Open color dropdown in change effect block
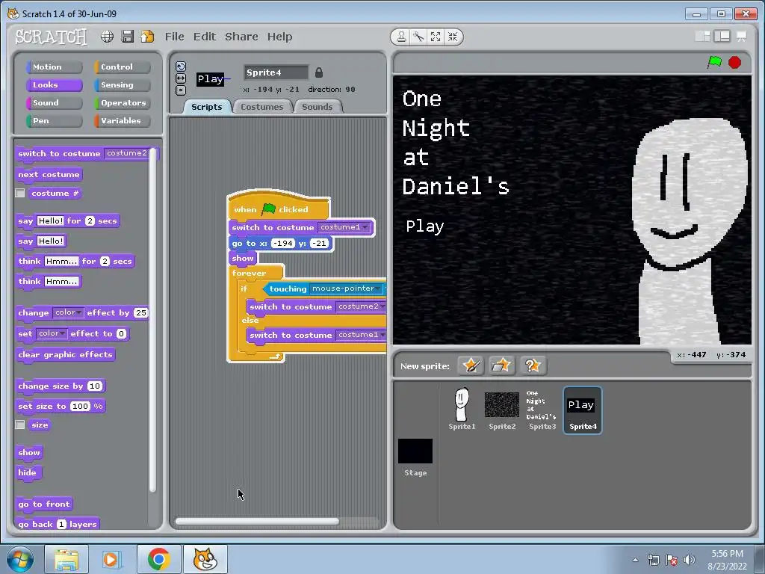 tap(68, 312)
